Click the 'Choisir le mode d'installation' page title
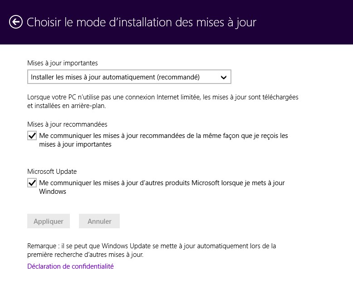This screenshot has width=353, height=295. [142, 22]
